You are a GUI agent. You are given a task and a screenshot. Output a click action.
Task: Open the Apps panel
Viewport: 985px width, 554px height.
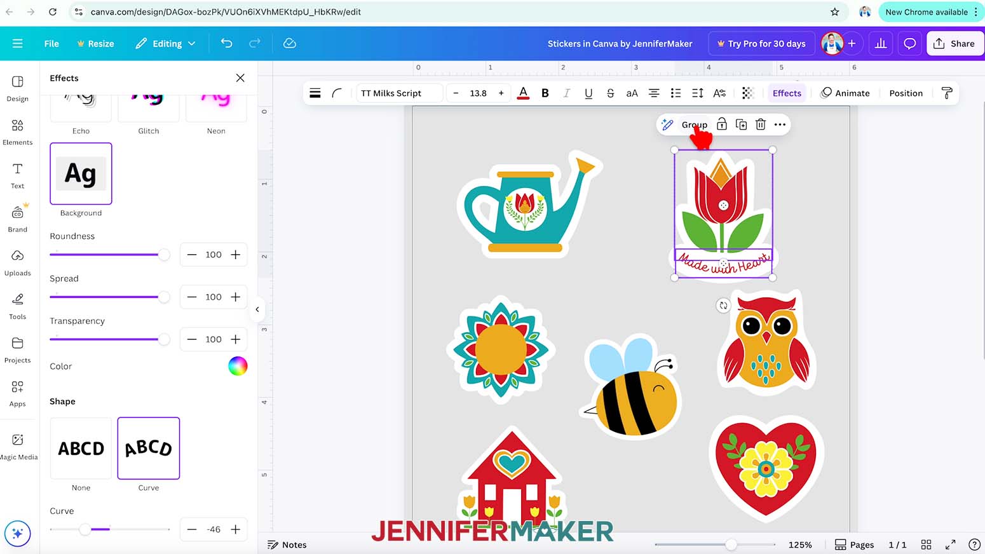(17, 393)
